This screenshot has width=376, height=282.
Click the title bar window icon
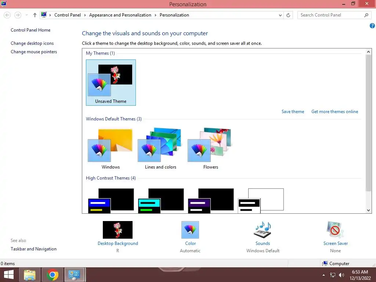point(4,4)
